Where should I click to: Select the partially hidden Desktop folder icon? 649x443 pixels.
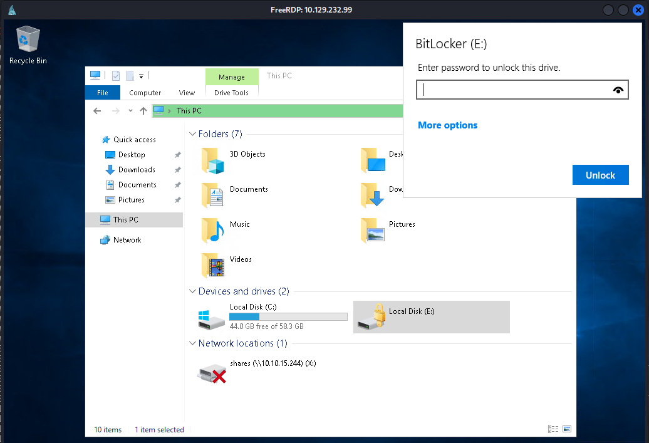[x=373, y=160]
